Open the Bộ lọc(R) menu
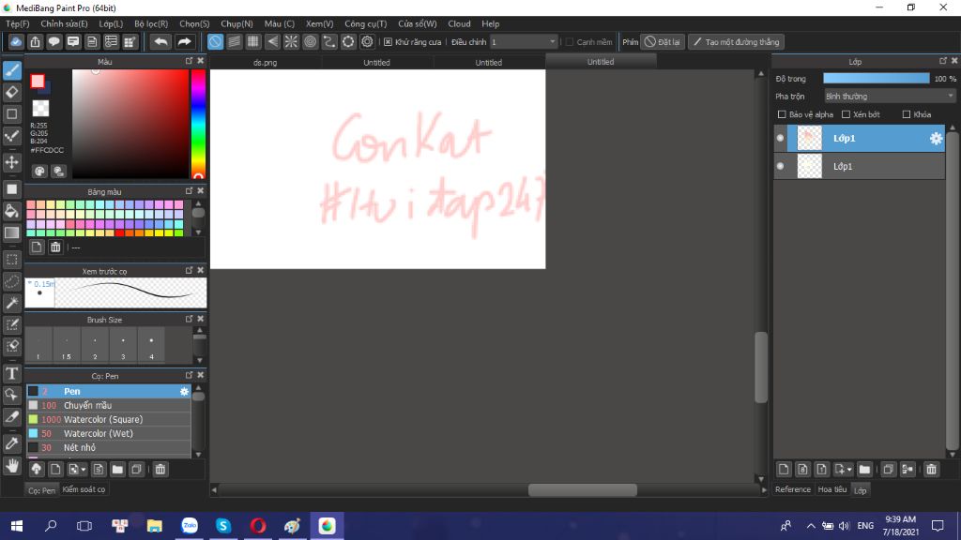961x540 pixels. (151, 23)
